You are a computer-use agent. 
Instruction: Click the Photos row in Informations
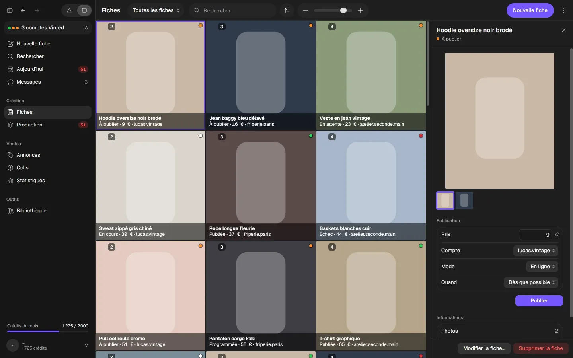[499, 331]
